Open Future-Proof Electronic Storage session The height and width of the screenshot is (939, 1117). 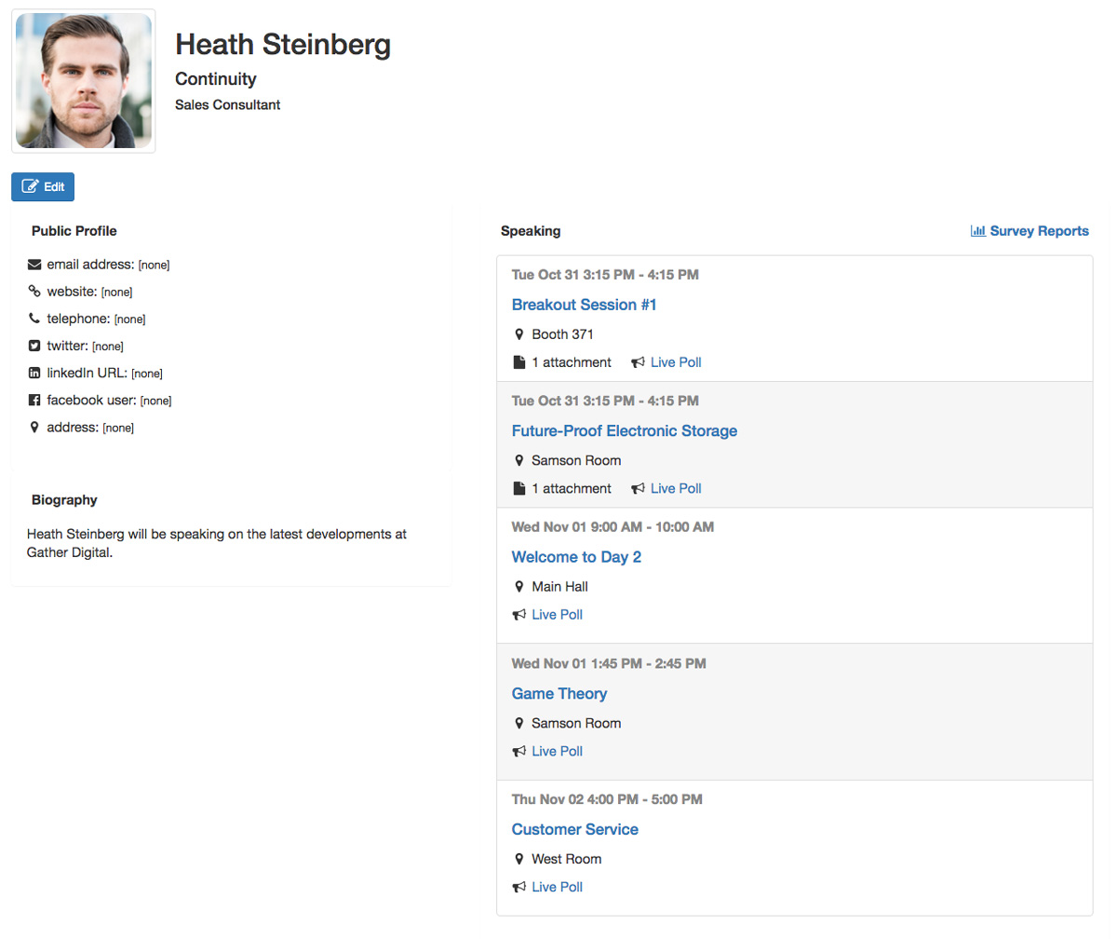coord(625,430)
